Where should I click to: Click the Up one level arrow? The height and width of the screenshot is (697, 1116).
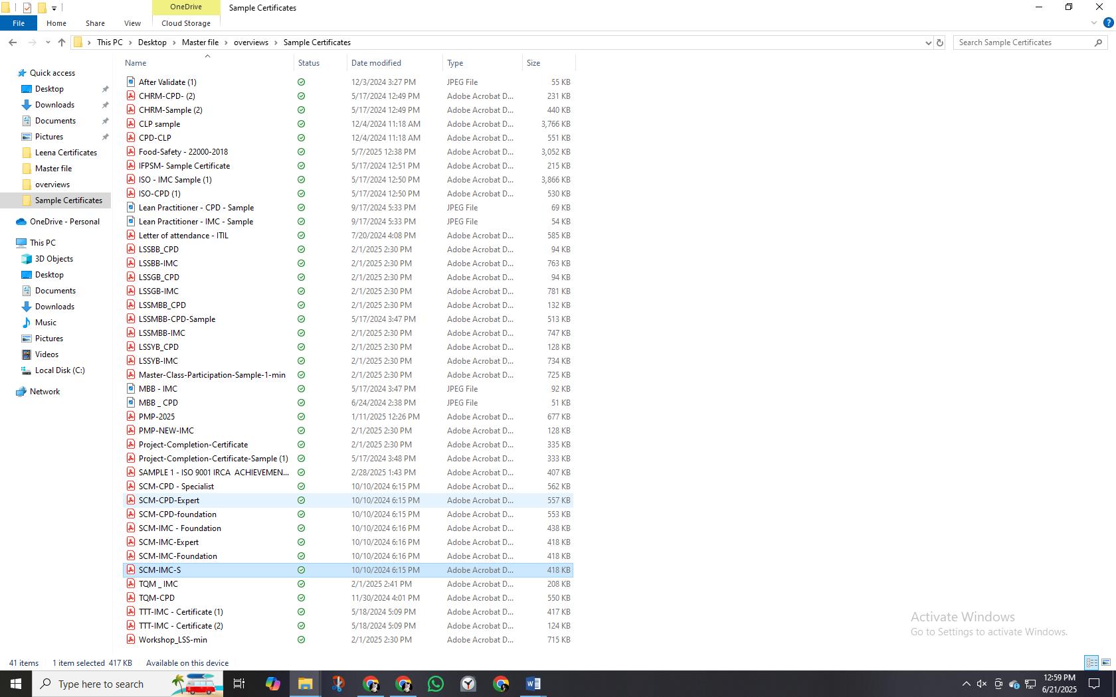coord(62,42)
